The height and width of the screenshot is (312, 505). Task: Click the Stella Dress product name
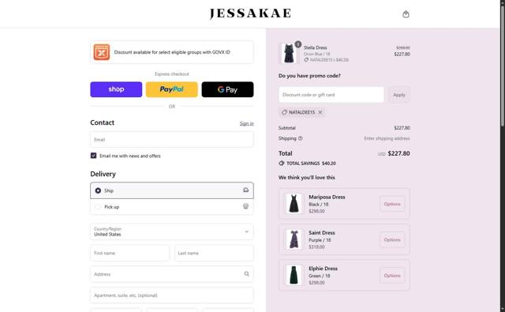316,47
